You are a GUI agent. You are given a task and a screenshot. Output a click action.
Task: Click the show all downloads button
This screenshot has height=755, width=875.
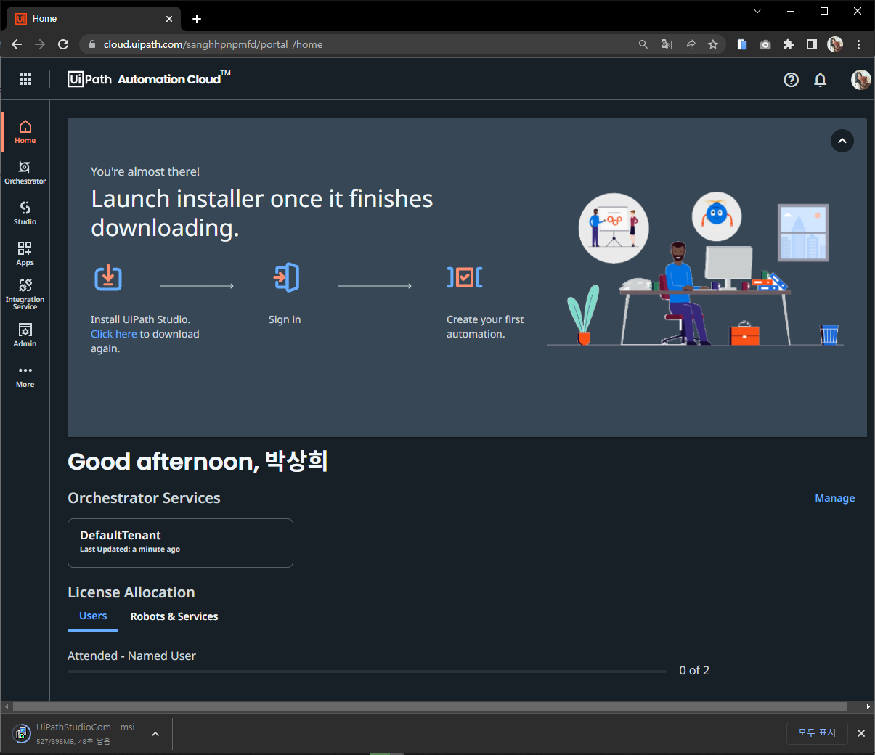point(817,733)
